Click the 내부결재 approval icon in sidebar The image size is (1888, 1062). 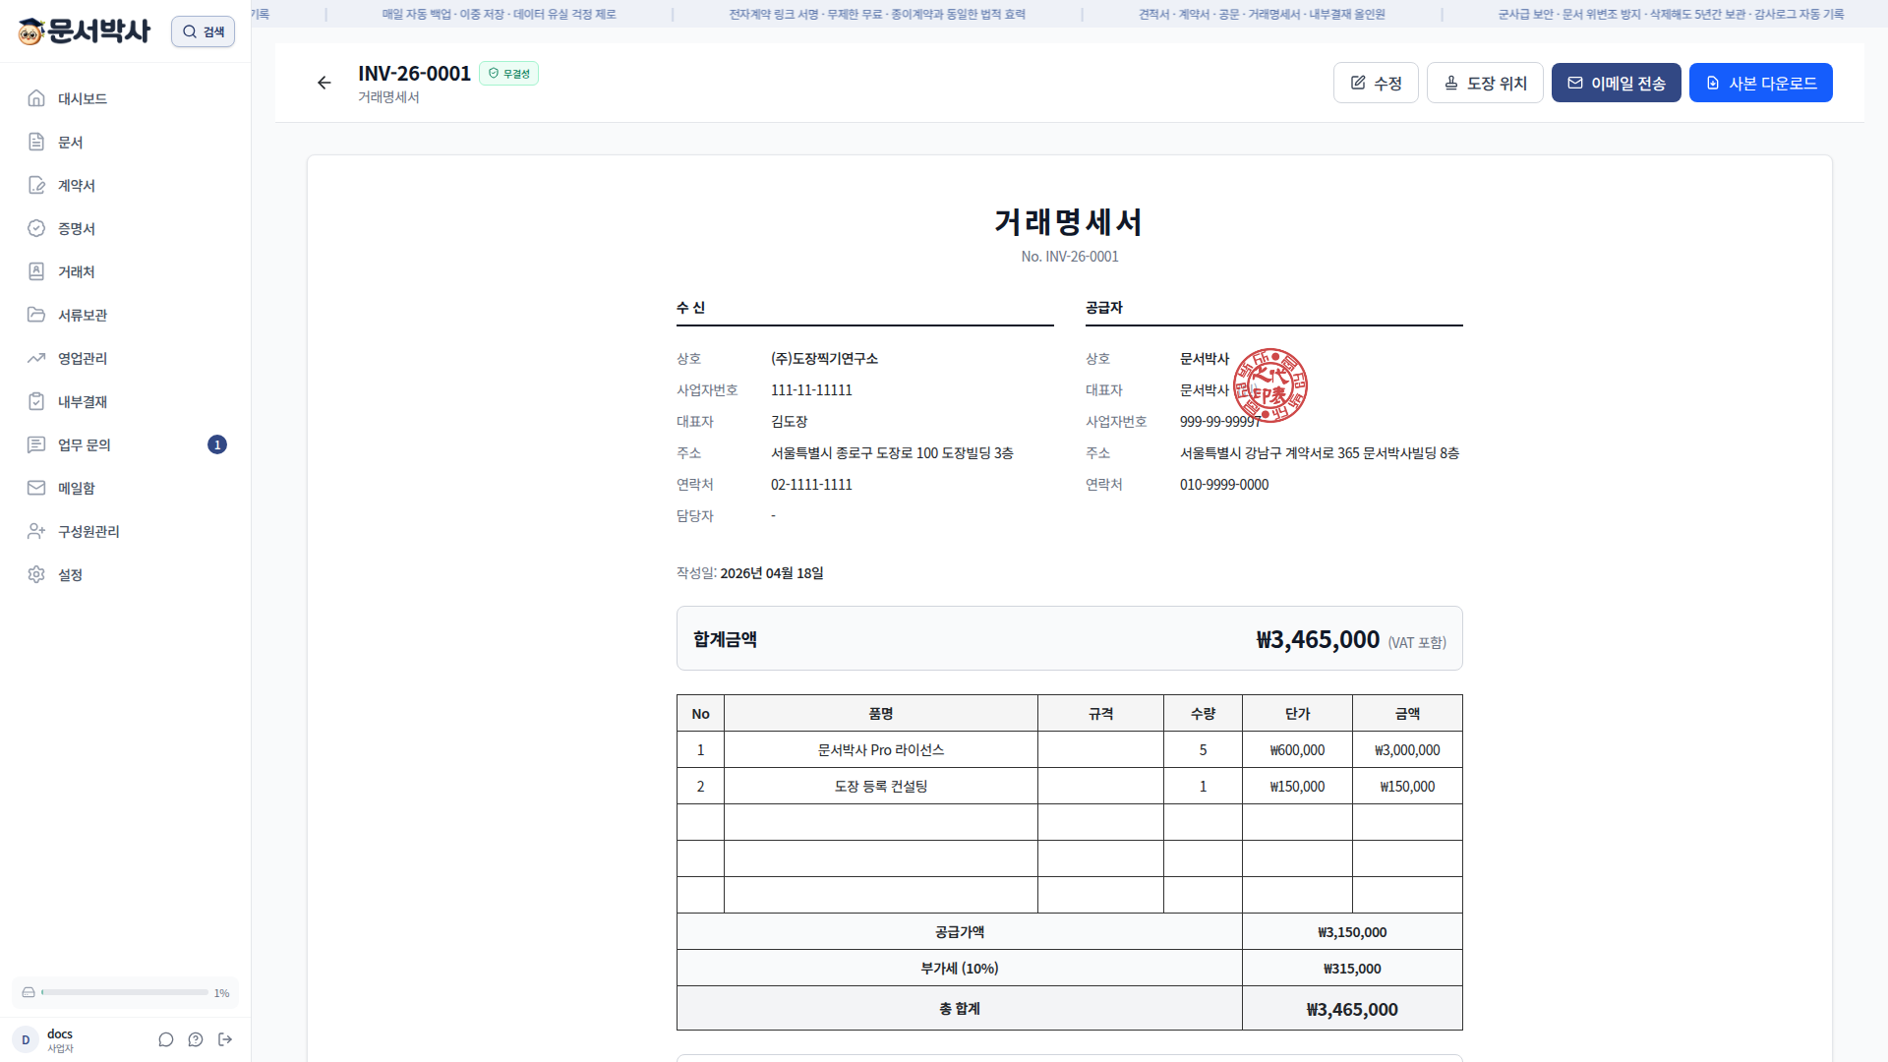pos(36,401)
